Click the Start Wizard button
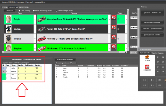 (x=9, y=11)
